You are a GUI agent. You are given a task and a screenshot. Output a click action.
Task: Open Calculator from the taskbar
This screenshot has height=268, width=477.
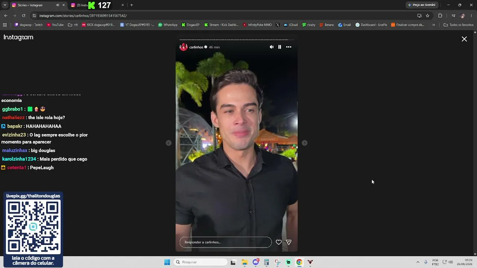(x=266, y=262)
